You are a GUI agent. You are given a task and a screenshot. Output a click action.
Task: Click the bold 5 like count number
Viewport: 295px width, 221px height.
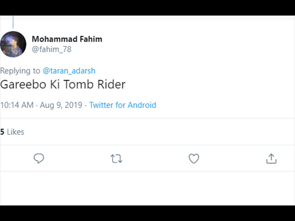coord(2,132)
